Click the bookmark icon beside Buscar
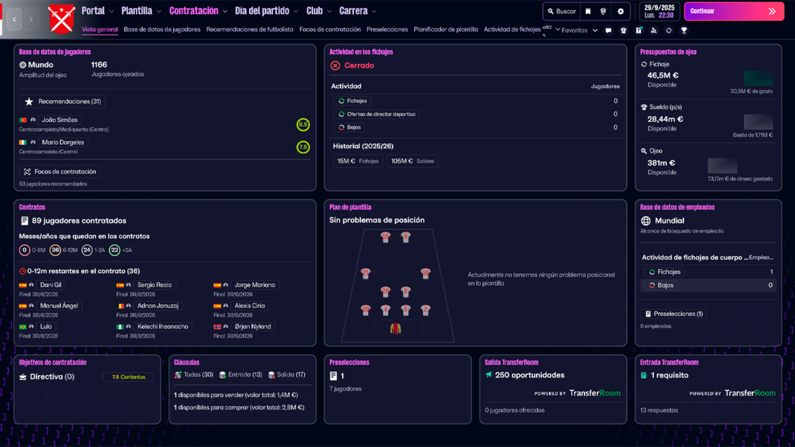Viewport: 795px width, 447px height. tap(588, 11)
